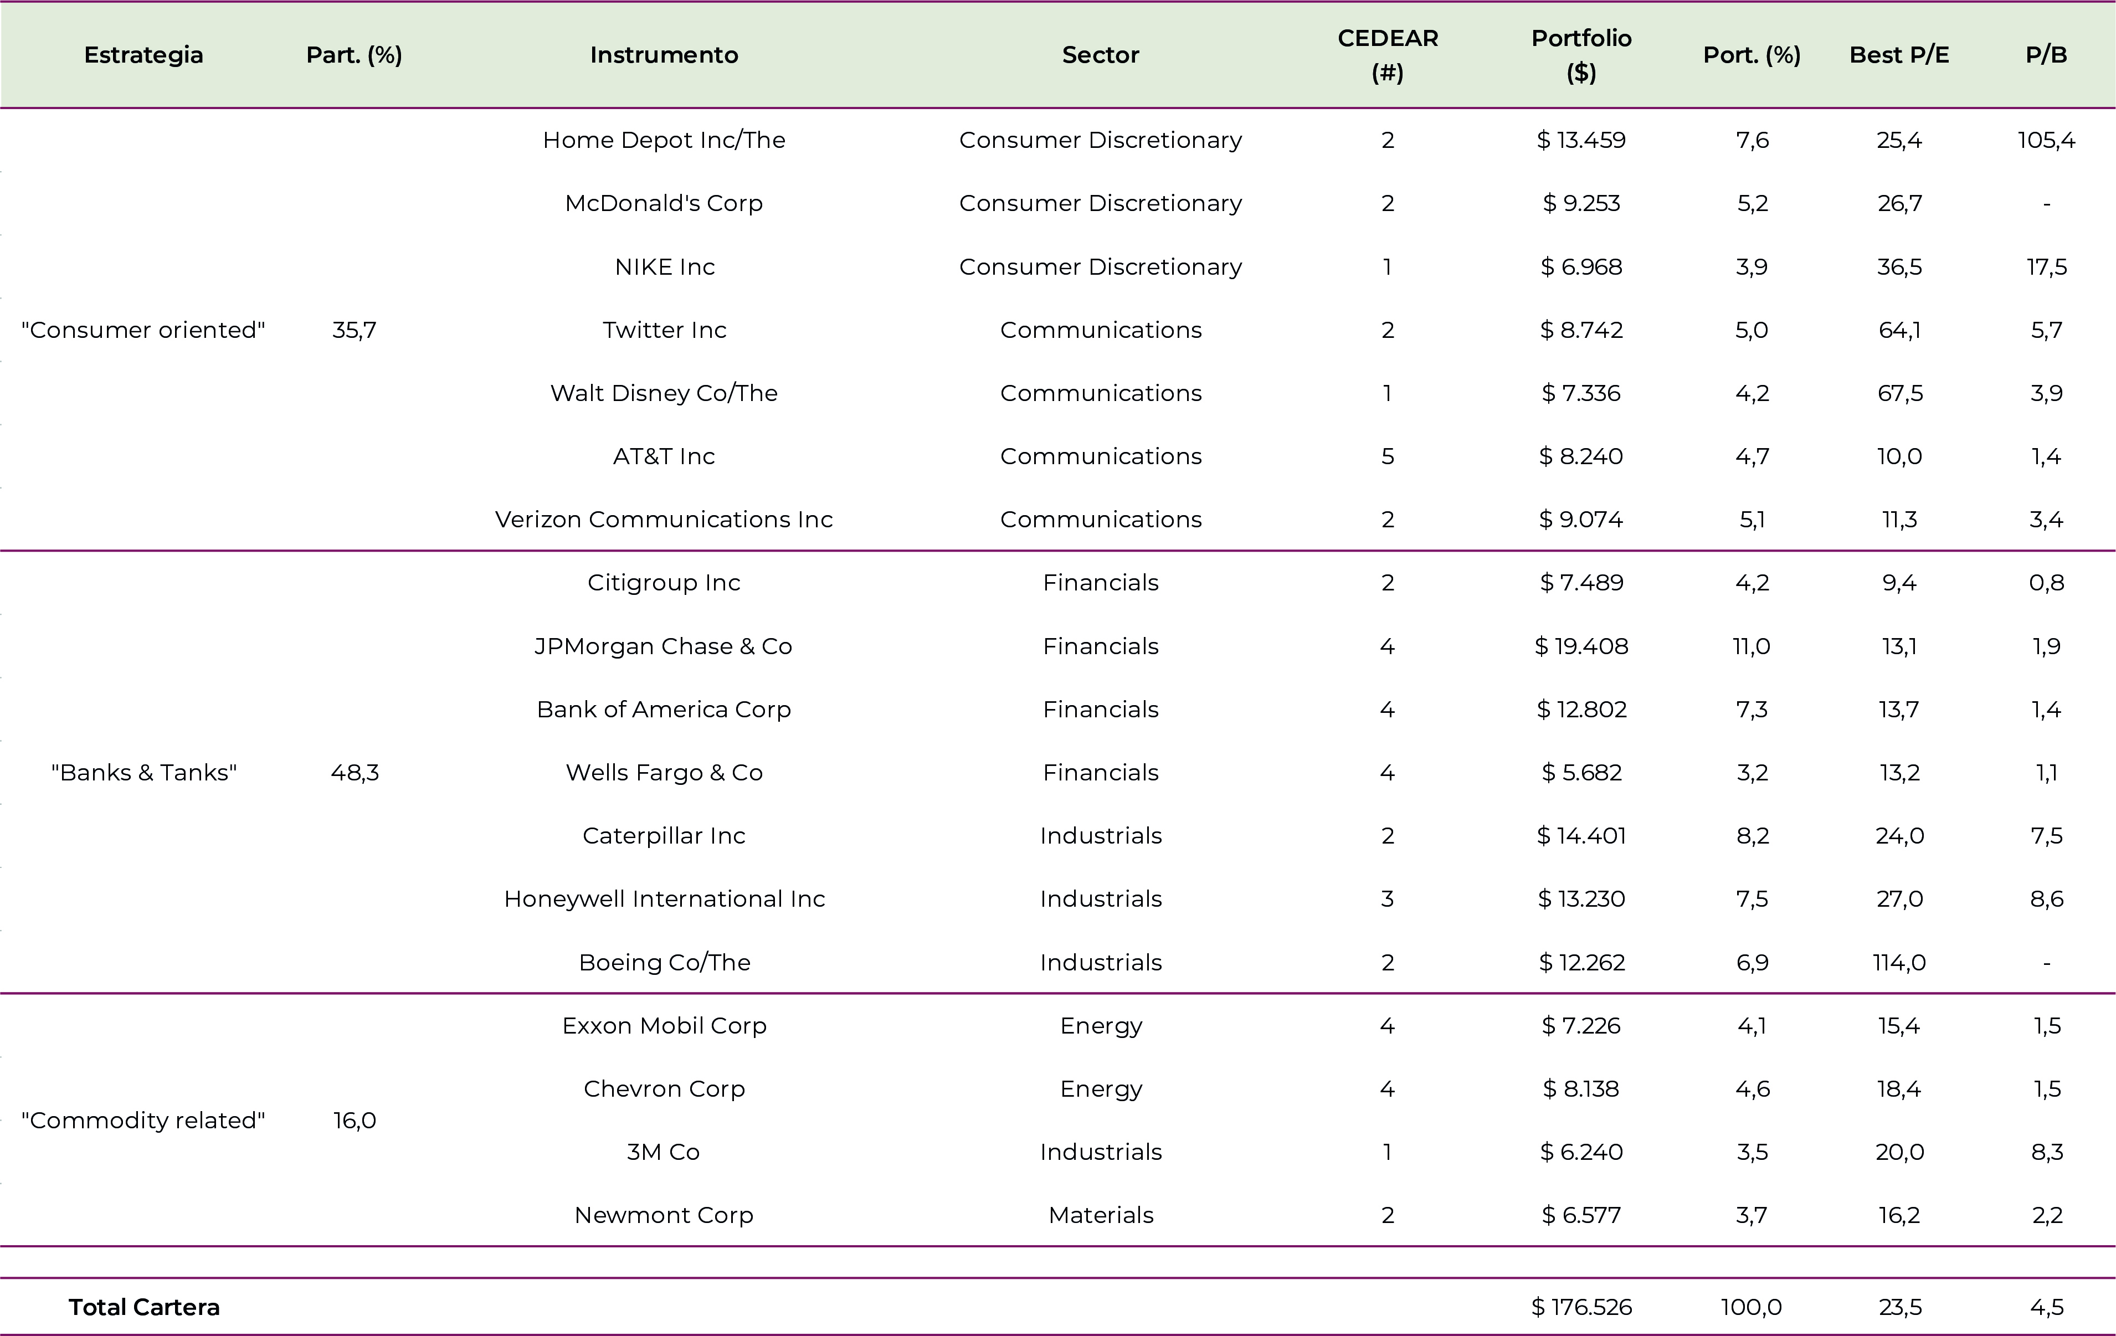Select Verizon Communications Inc instrument

[x=664, y=520]
